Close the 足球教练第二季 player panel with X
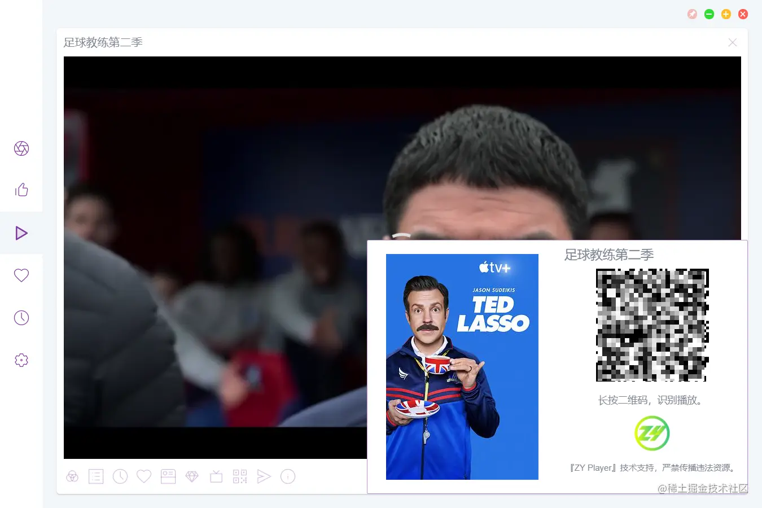762x508 pixels. pyautogui.click(x=733, y=42)
